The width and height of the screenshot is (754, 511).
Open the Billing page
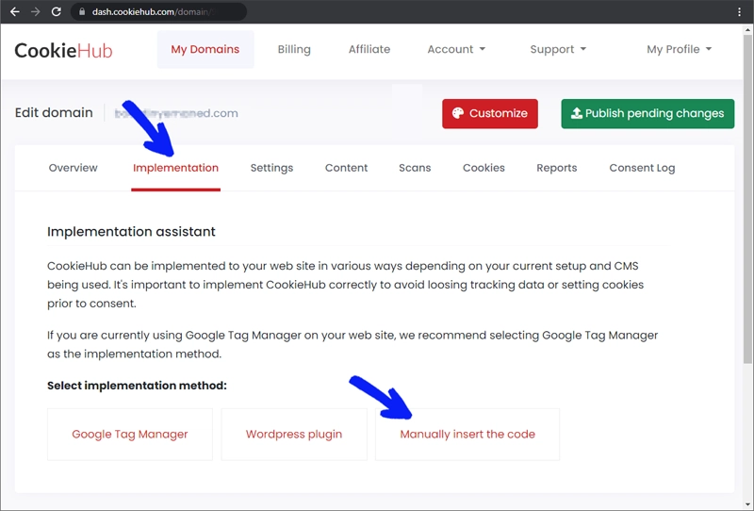pos(294,49)
